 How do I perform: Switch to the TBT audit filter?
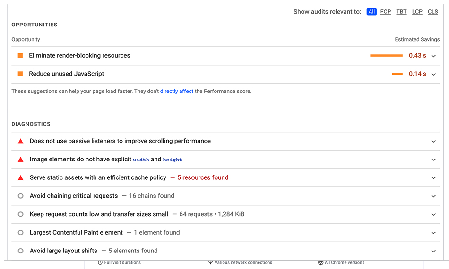tap(401, 12)
